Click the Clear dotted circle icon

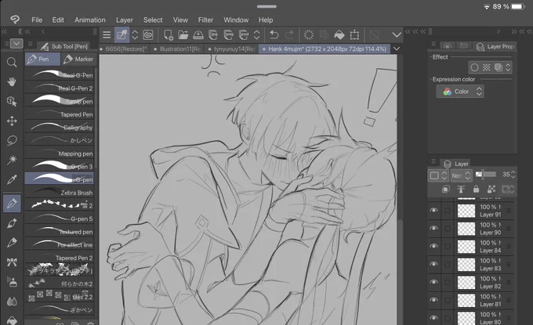point(309,34)
